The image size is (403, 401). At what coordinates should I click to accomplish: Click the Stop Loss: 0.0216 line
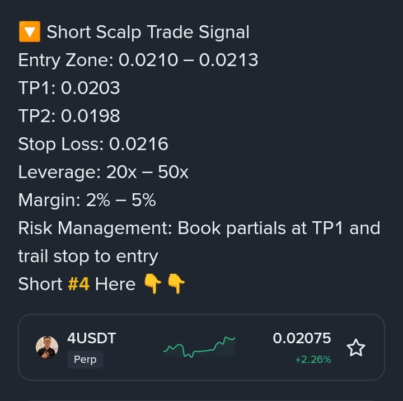tap(93, 144)
